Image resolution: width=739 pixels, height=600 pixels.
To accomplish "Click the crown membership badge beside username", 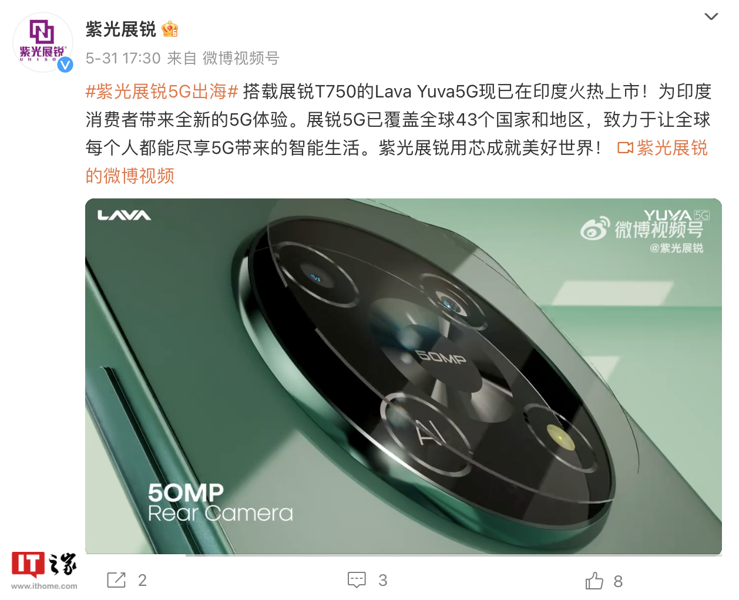I will 170,29.
